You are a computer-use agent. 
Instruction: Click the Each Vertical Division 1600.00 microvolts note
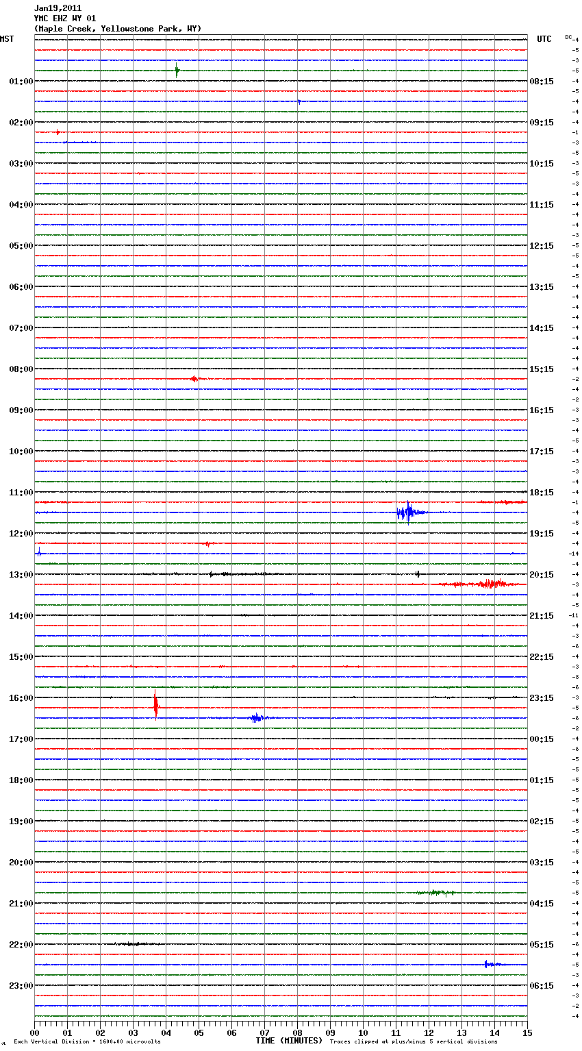pos(87,1042)
